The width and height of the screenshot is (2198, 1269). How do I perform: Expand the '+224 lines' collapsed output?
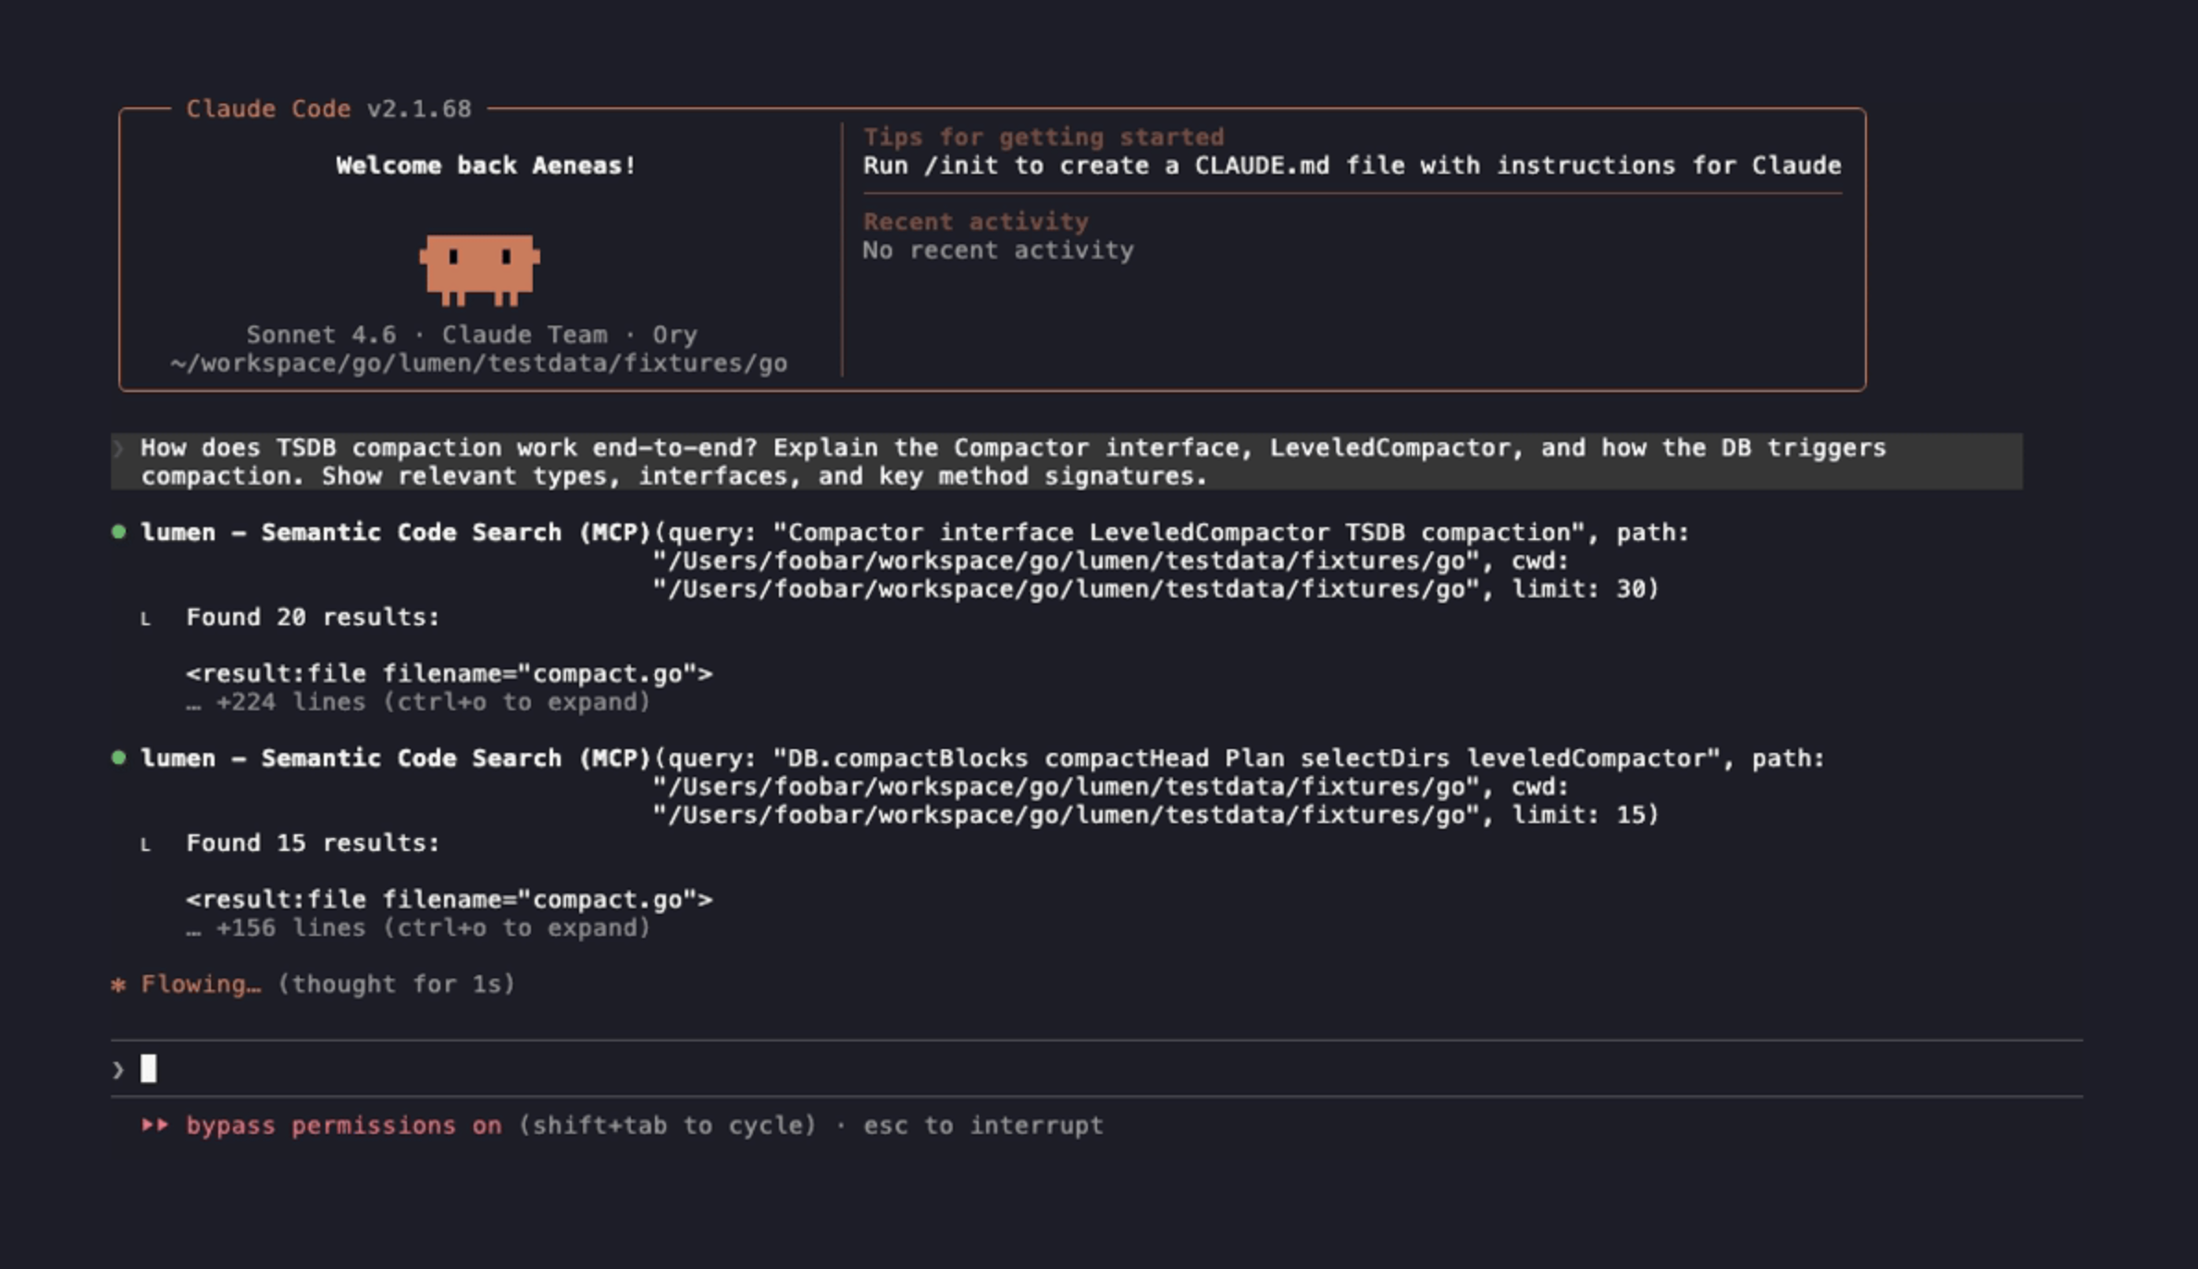[x=418, y=702]
